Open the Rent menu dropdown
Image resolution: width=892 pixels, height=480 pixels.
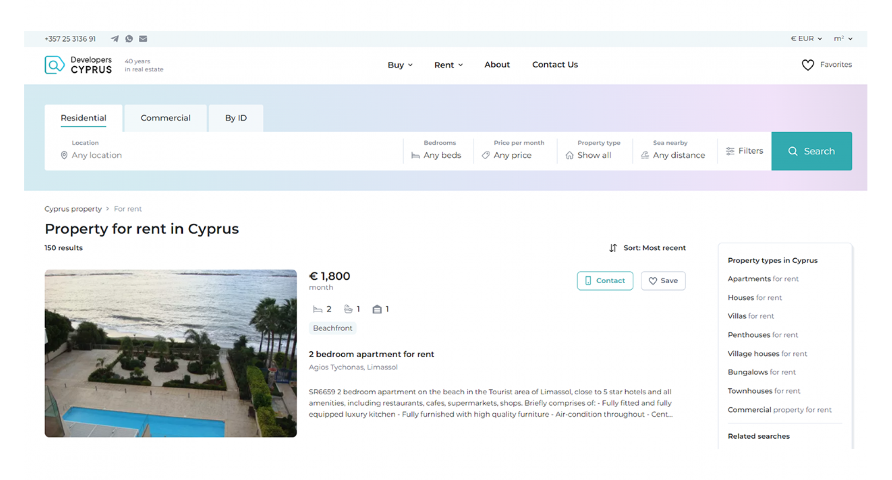tap(448, 65)
